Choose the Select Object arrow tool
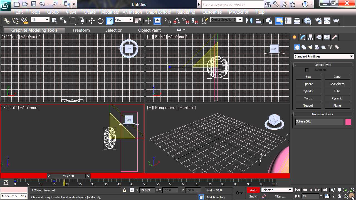Screen dimensions: 356x200 point(54,21)
